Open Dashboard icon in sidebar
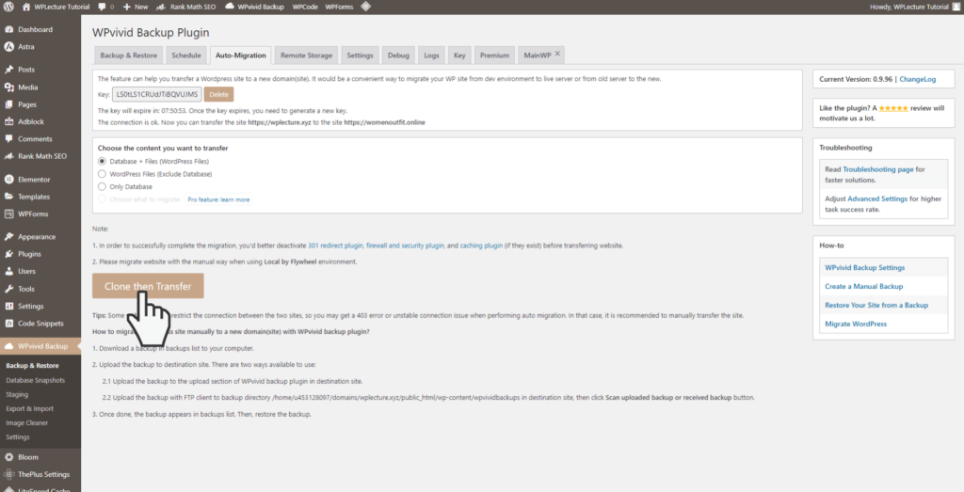The image size is (964, 492). click(9, 29)
